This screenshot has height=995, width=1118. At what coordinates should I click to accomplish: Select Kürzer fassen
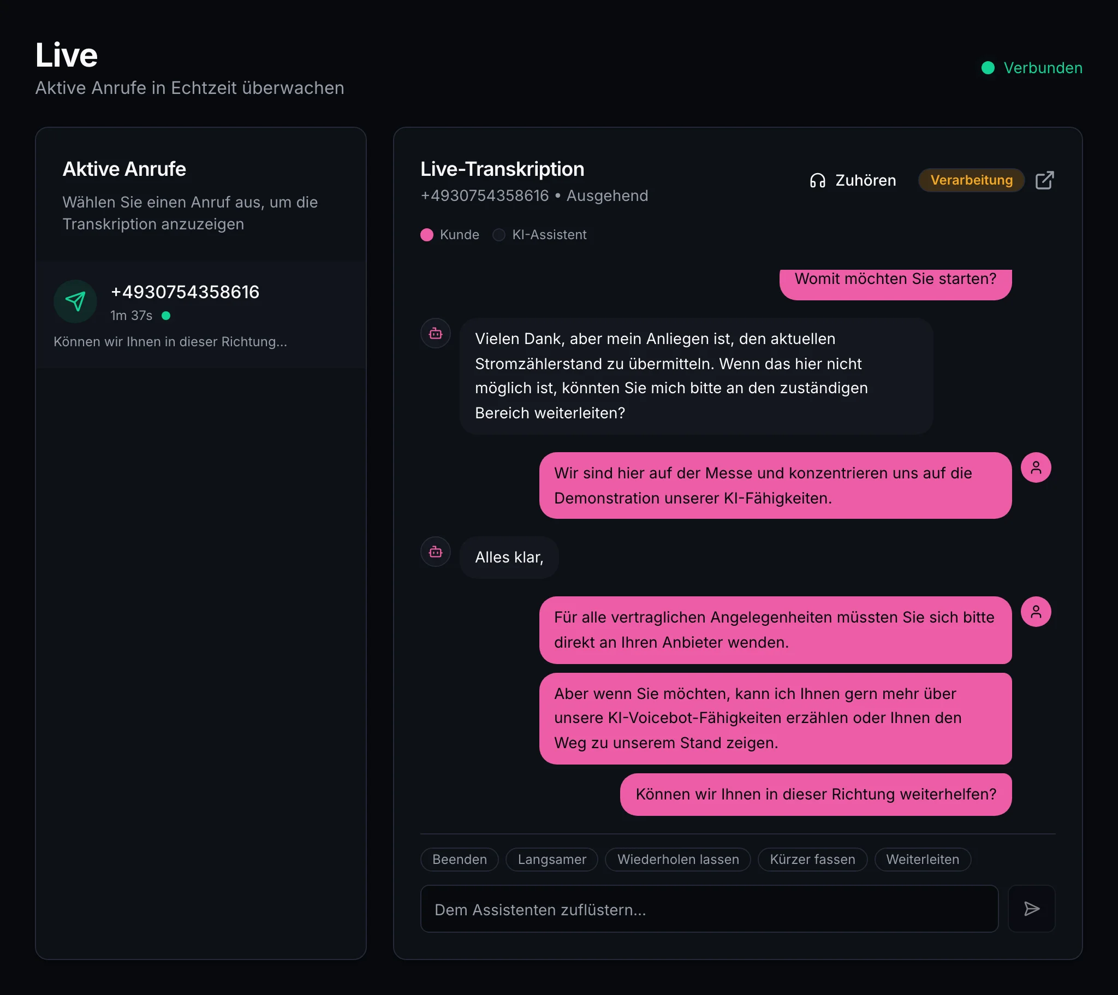(x=812, y=859)
